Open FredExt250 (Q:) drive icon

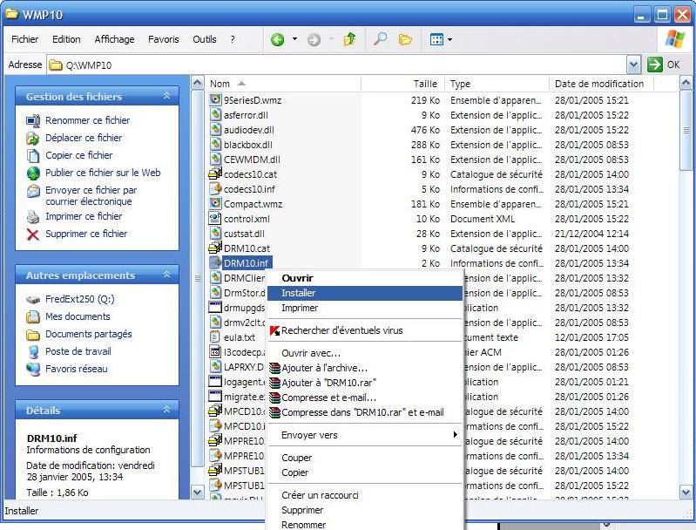click(33, 299)
